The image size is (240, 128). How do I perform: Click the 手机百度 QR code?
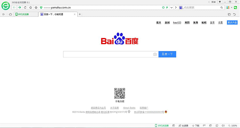(120, 93)
